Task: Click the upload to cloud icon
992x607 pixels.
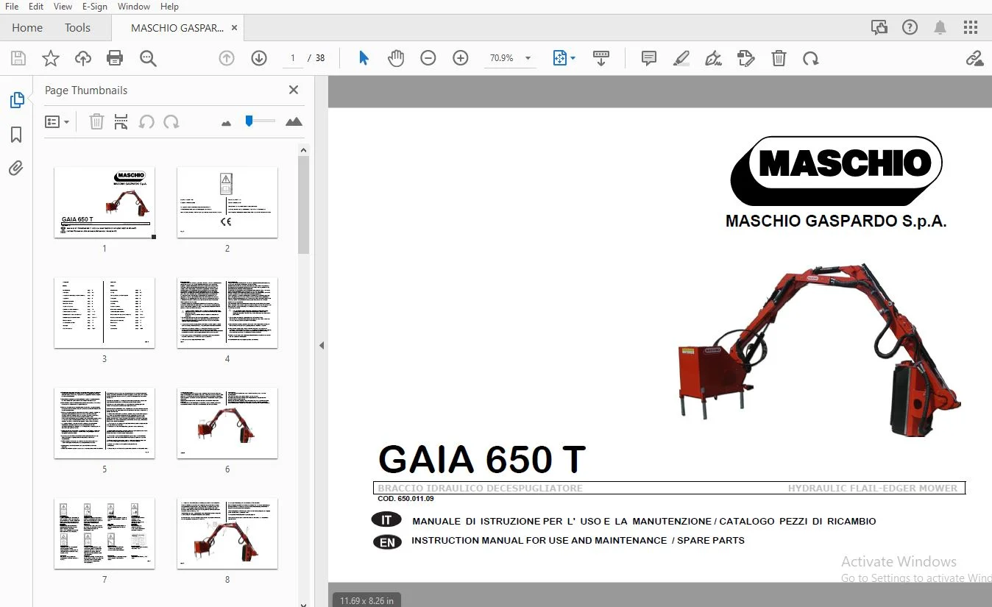Action: point(83,58)
